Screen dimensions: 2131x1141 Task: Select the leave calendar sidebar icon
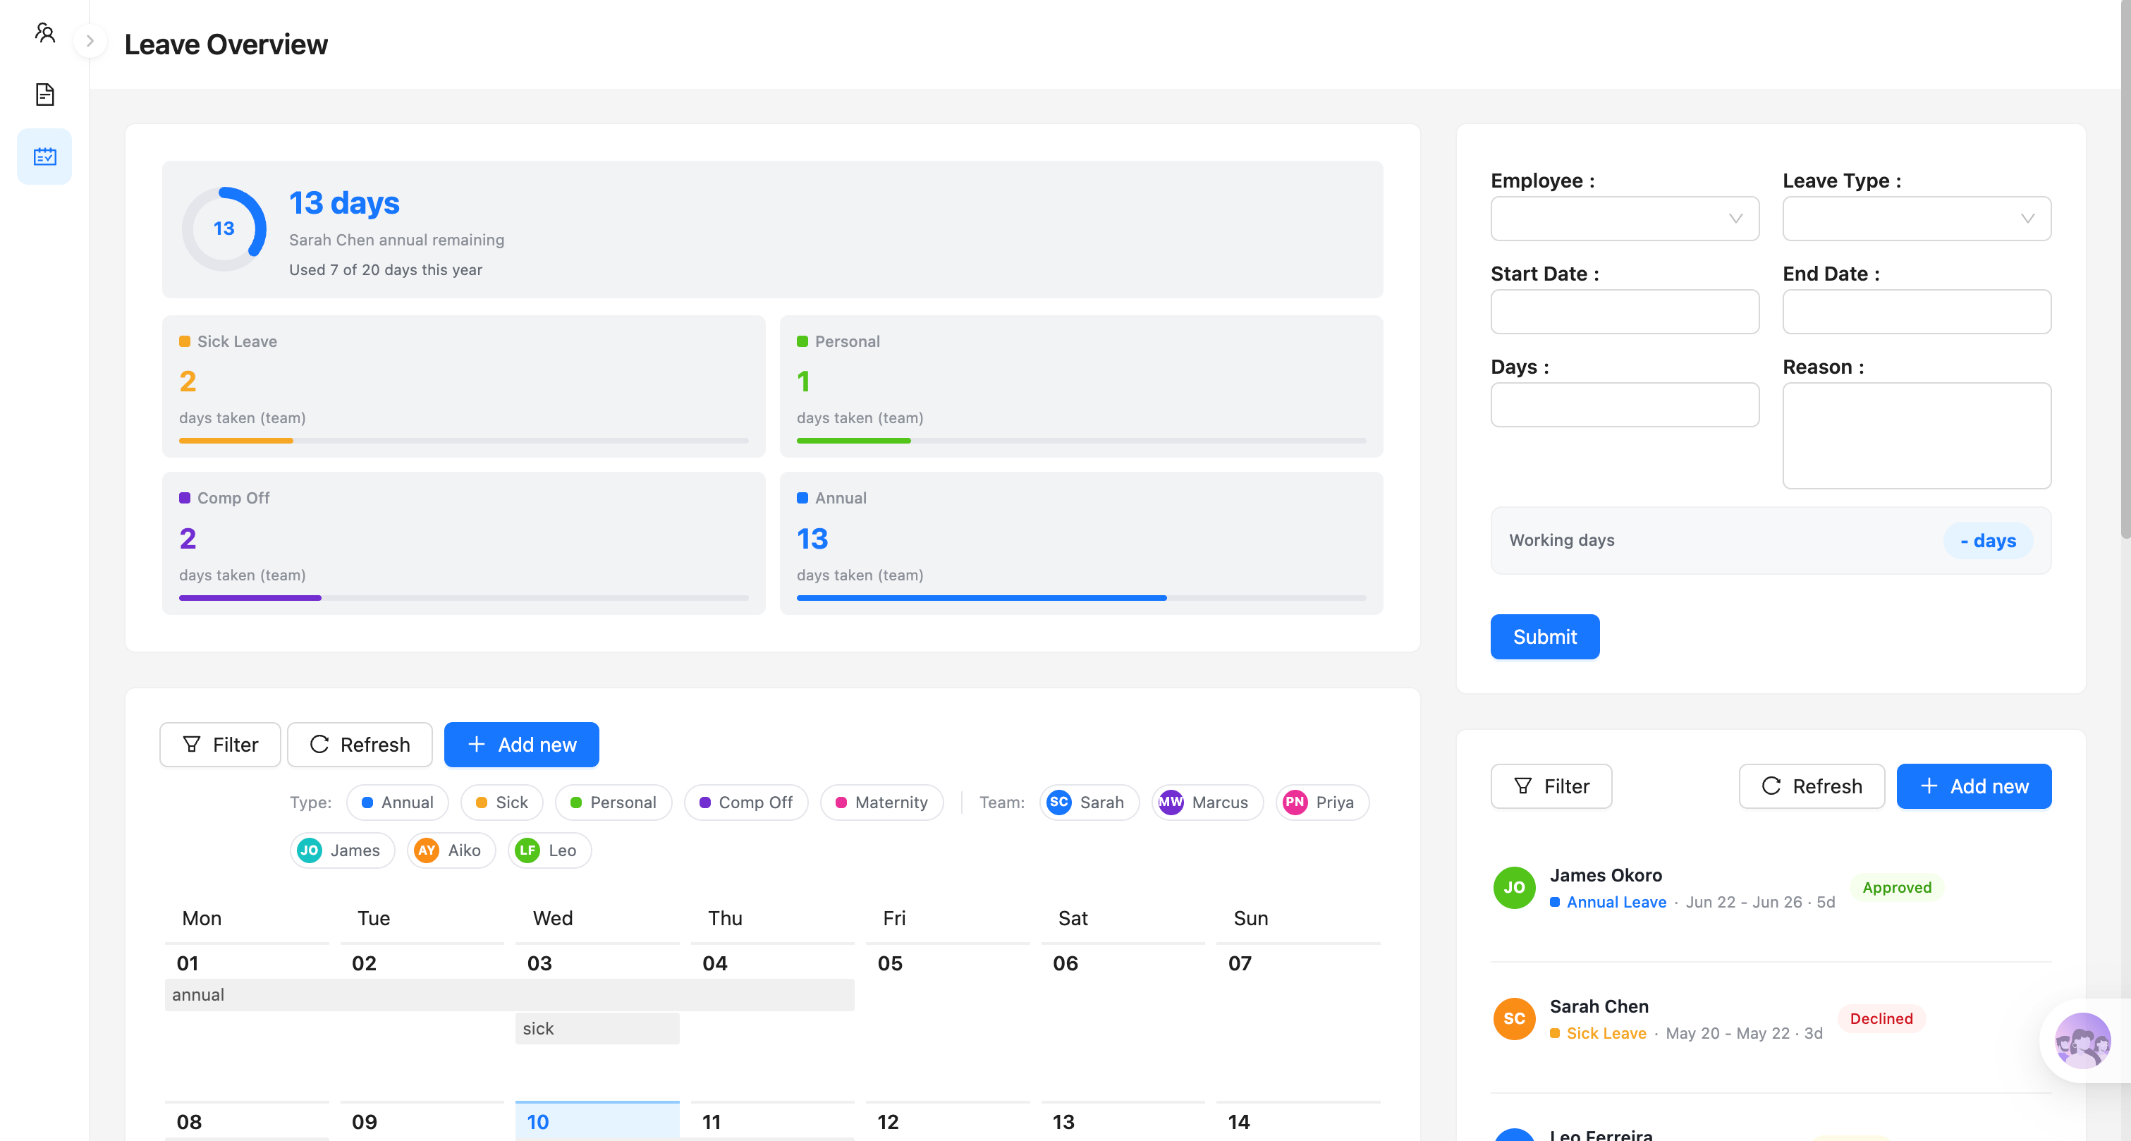(44, 157)
